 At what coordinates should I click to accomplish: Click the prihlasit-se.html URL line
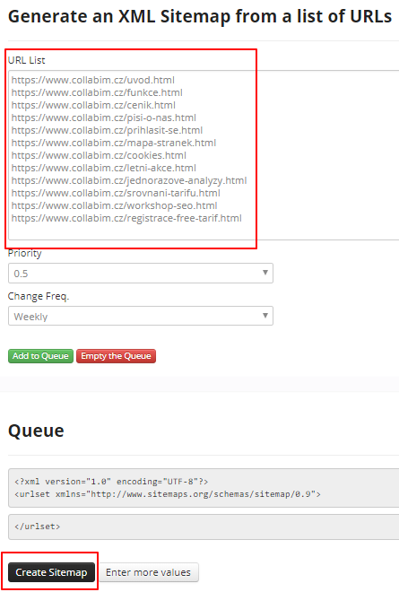[107, 130]
